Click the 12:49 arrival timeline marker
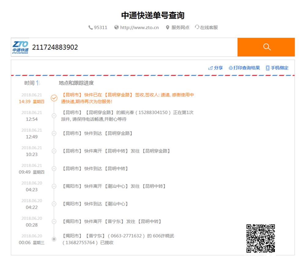This screenshot has width=306, height=260. 54,133
